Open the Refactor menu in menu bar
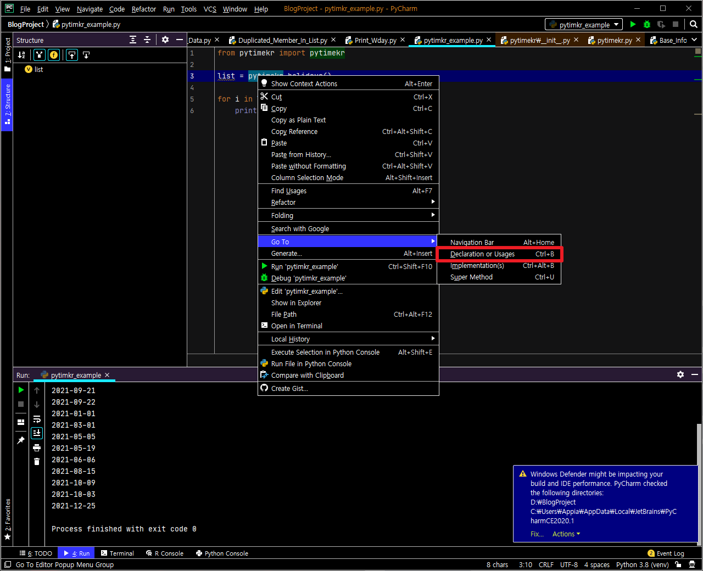703x571 pixels. tap(144, 9)
